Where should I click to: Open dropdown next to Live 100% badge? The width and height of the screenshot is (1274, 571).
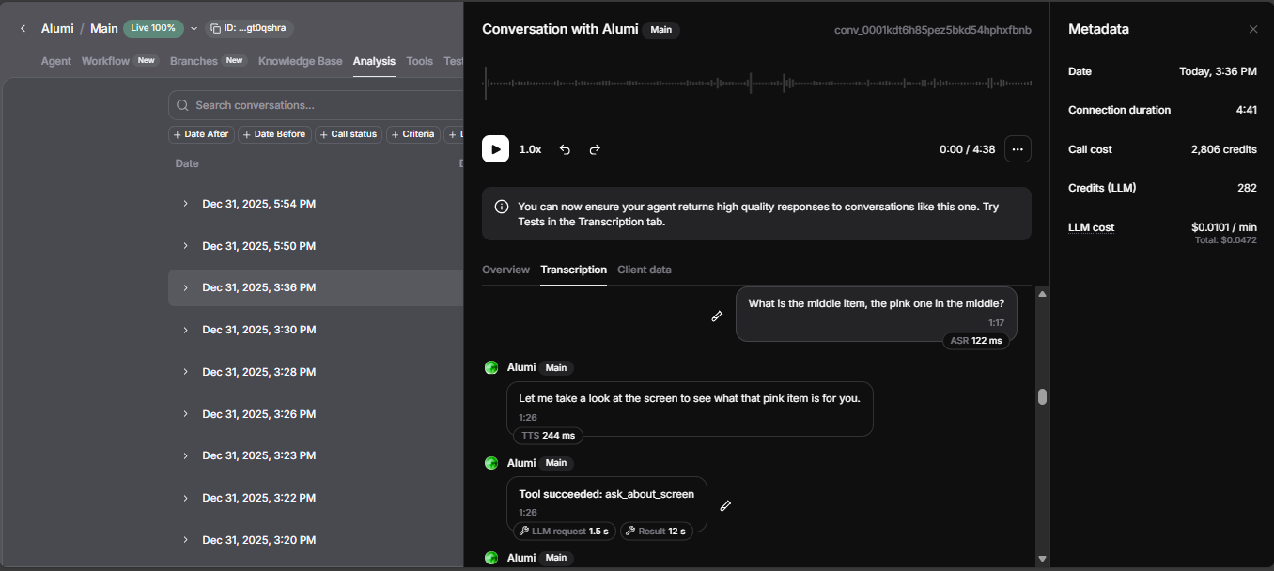tap(194, 29)
